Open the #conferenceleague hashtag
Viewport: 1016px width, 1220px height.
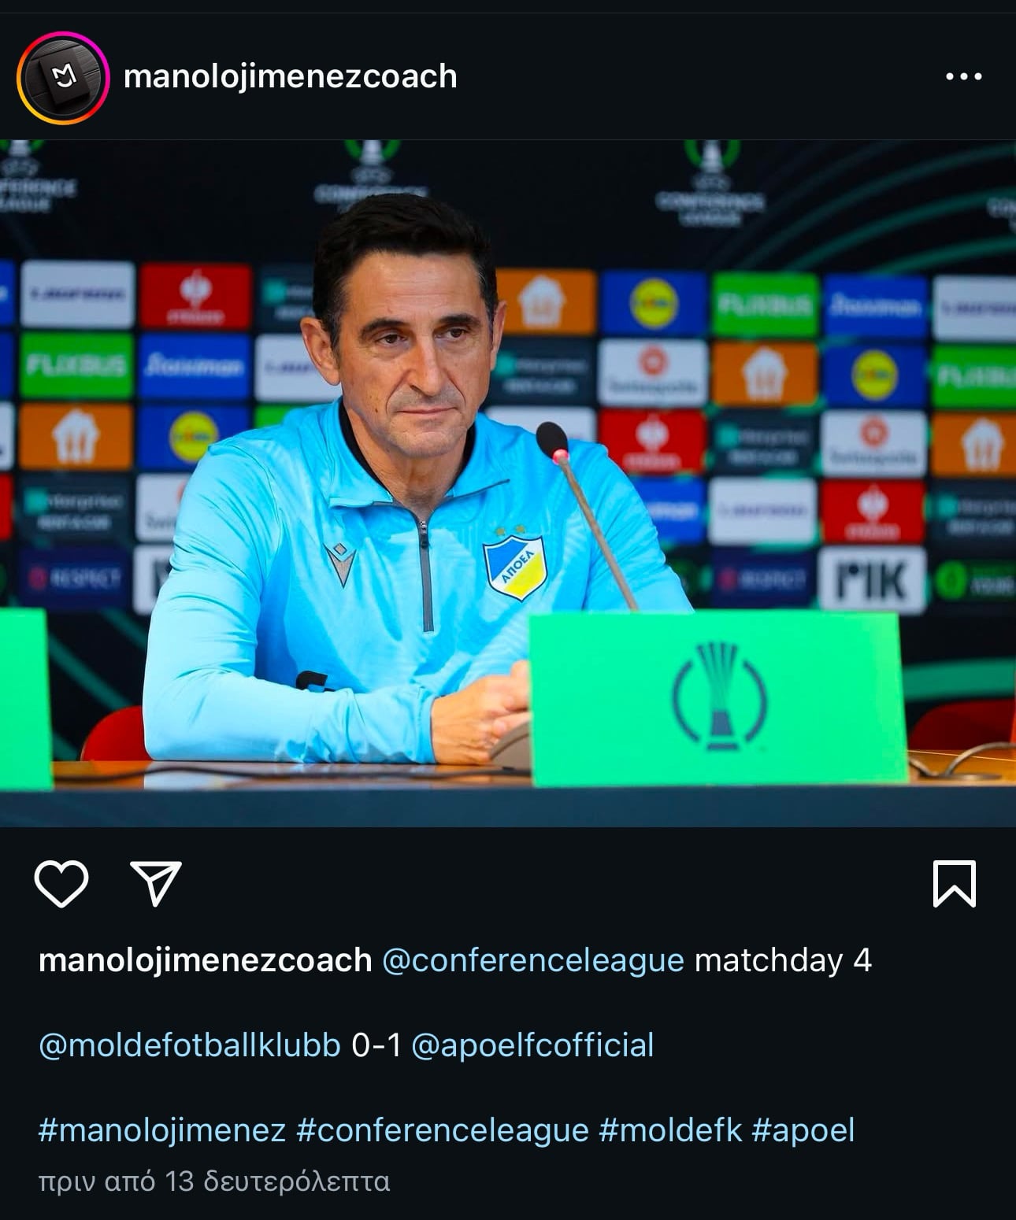(443, 1130)
